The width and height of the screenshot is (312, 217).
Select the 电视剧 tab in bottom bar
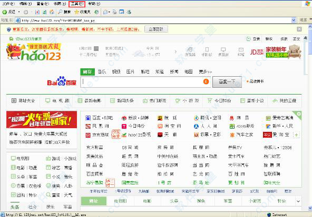(120, 201)
